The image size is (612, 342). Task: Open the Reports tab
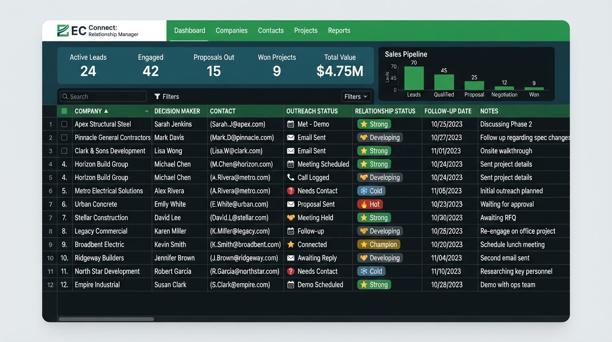[x=339, y=31]
